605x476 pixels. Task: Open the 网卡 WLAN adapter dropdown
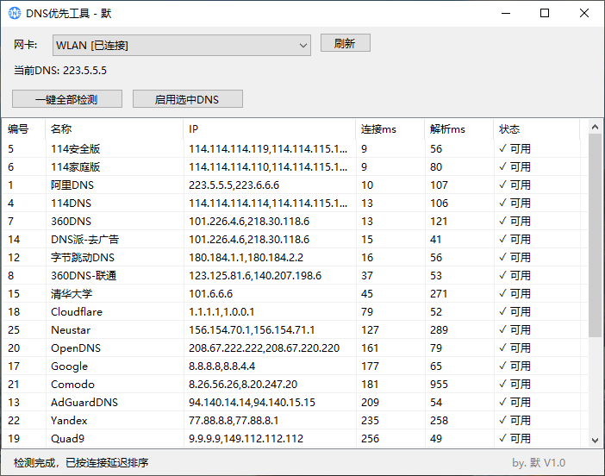181,45
